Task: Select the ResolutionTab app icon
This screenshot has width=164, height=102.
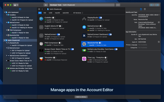Action: pyautogui.click(x=84, y=44)
